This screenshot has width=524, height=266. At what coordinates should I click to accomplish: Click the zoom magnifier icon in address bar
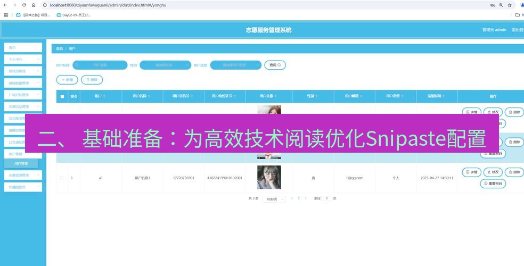point(501,5)
